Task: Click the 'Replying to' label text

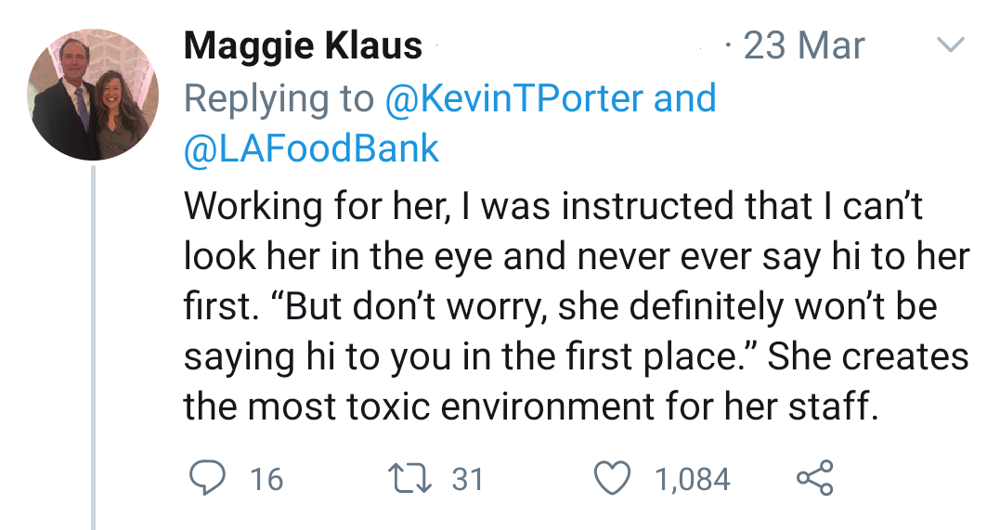Action: click(279, 98)
